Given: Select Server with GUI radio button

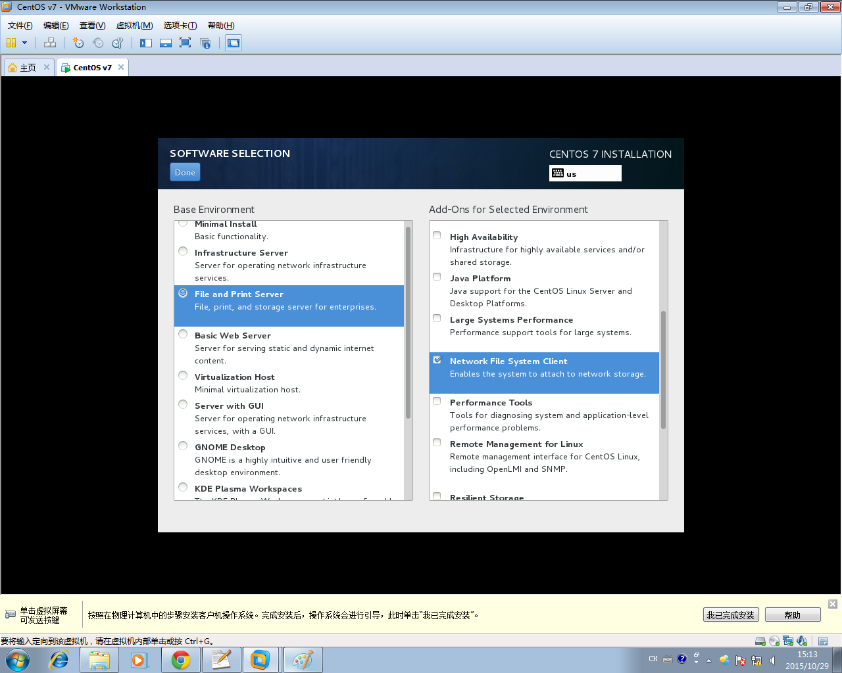Looking at the screenshot, I should click(x=183, y=404).
